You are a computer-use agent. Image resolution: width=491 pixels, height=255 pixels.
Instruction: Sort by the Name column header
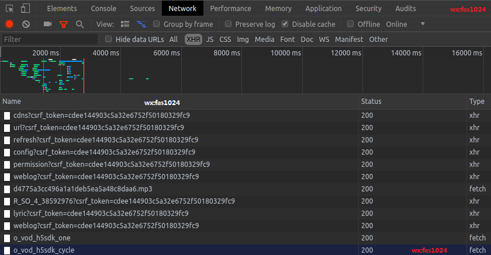point(179,102)
